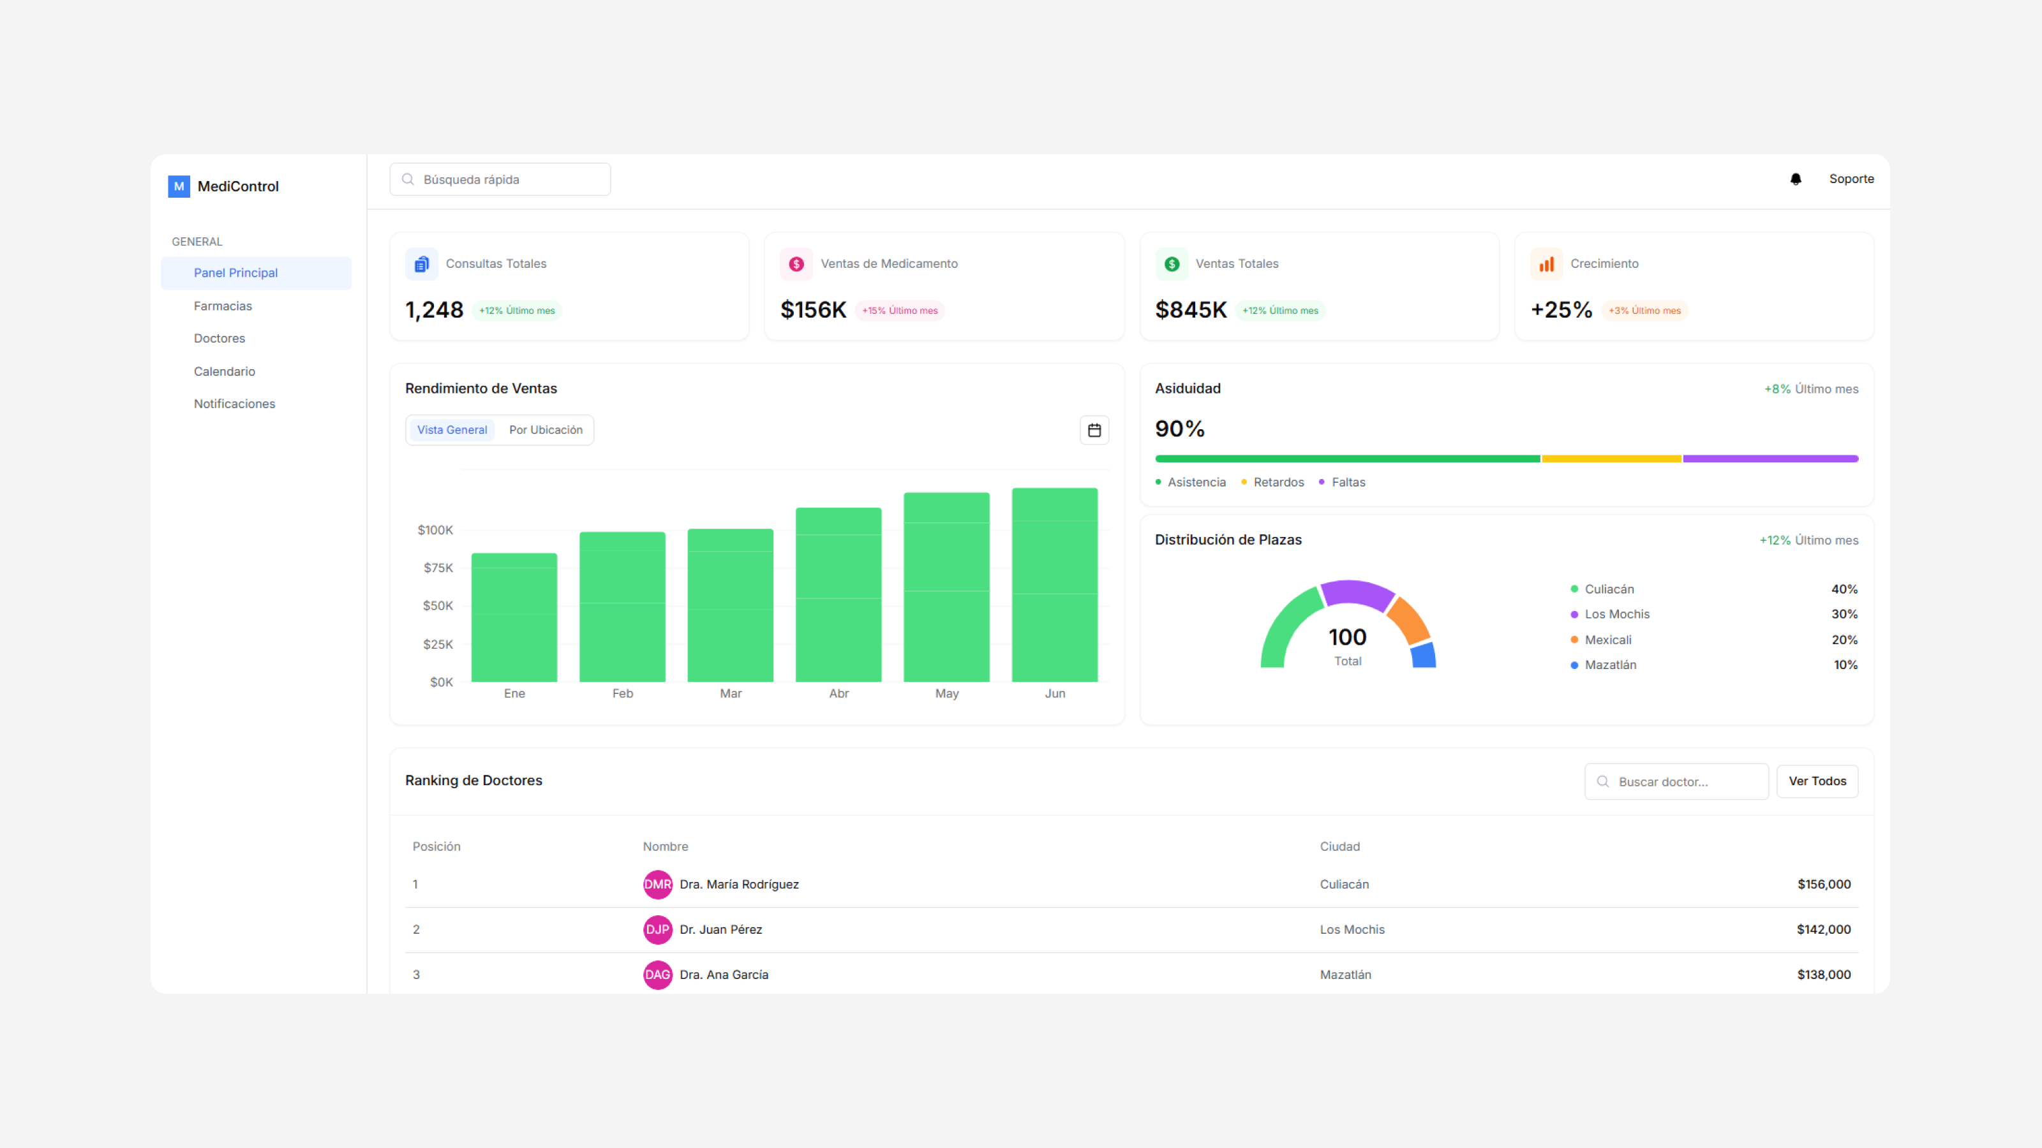This screenshot has height=1148, width=2042.
Task: Click the yellow Retardos segment of the bar
Action: point(1611,459)
